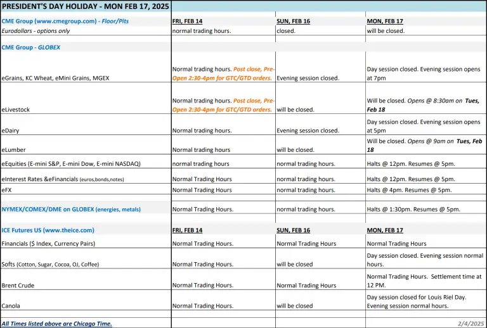487x328 pixels.
Task: Click the "PRESIDENT'S DAY HOLIDAY - MON FEB 17, 2025" title
Action: 86,6
